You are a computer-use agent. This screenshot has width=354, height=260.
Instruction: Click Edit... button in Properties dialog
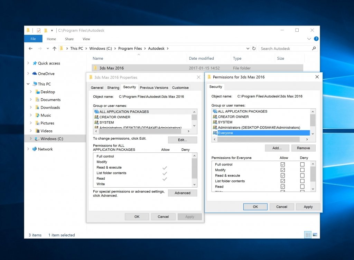183,140
